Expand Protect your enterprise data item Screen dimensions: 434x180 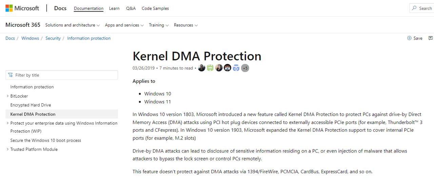[x=8, y=123]
